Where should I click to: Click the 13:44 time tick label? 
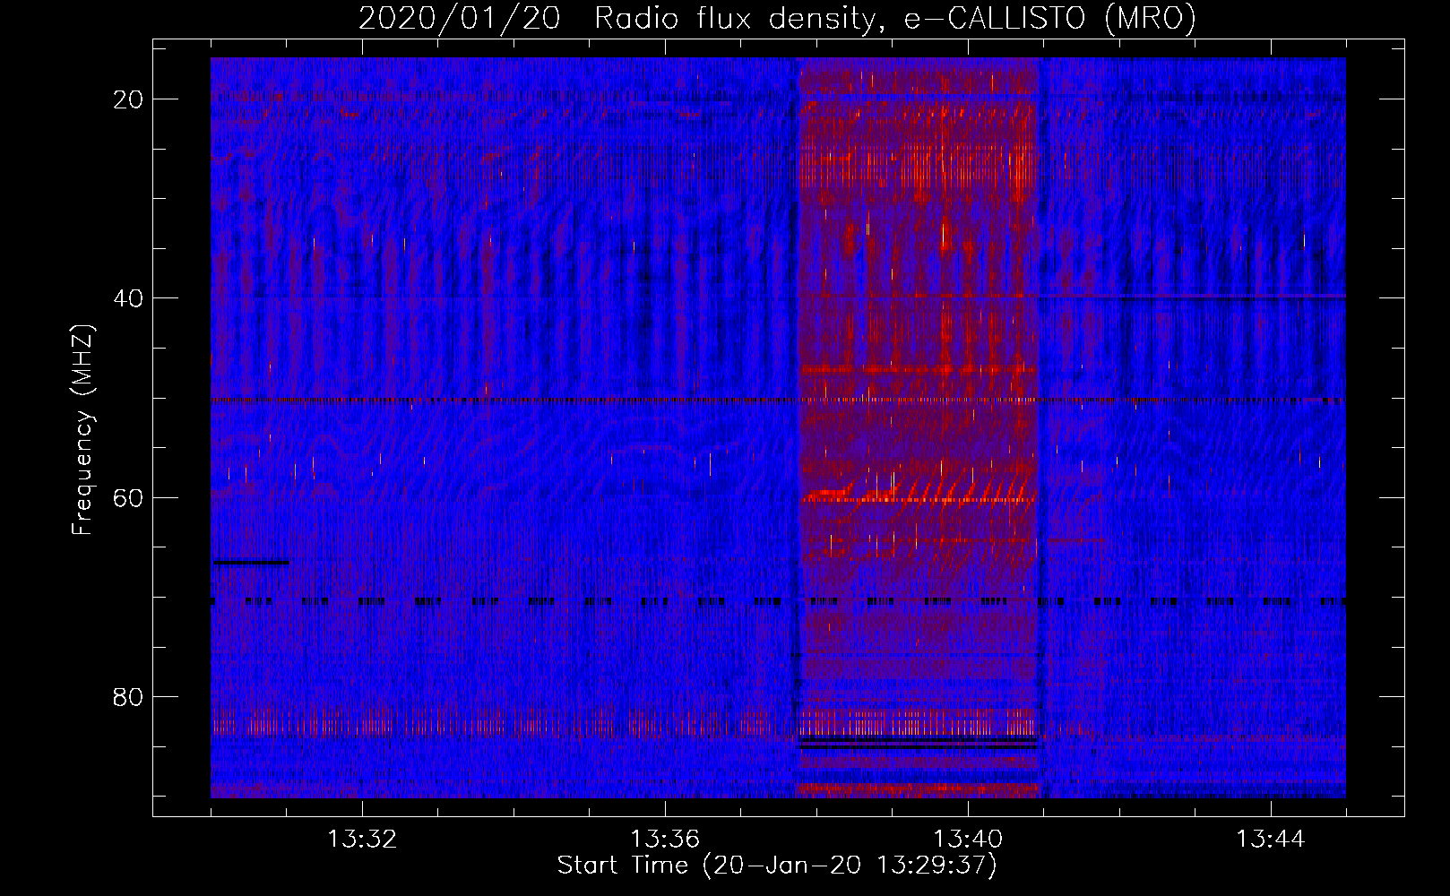pos(1271,840)
